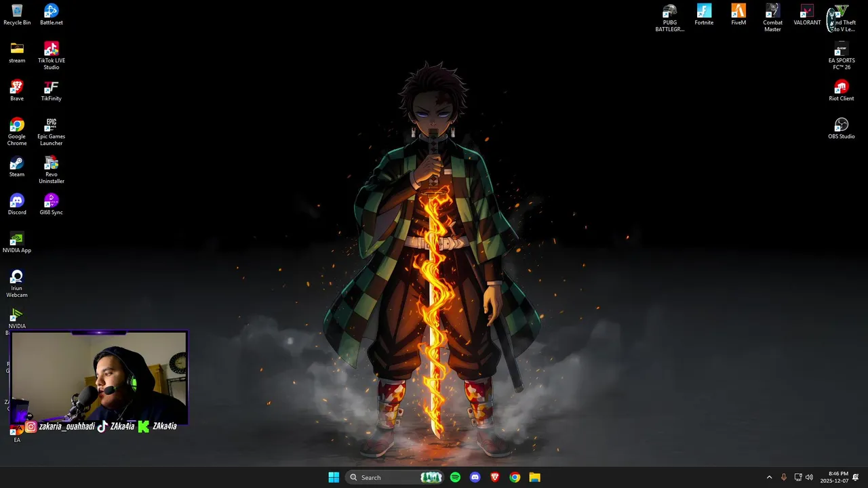Open the notification bell in the tray
The height and width of the screenshot is (488, 868).
[856, 477]
